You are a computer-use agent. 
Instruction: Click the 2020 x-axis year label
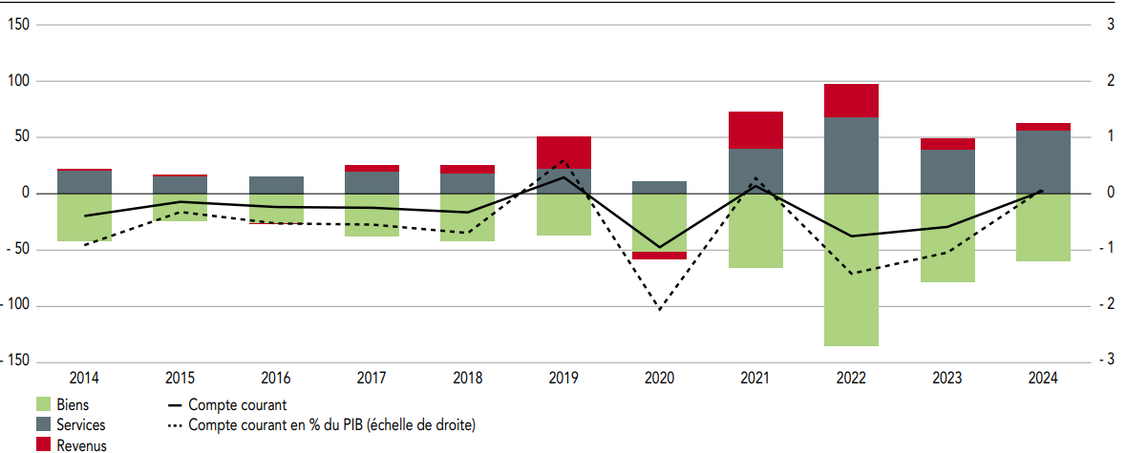coord(659,379)
